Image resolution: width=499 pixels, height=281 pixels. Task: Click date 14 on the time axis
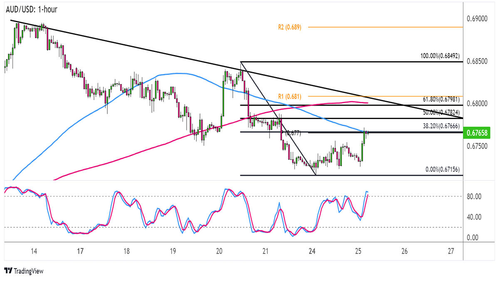(34, 251)
